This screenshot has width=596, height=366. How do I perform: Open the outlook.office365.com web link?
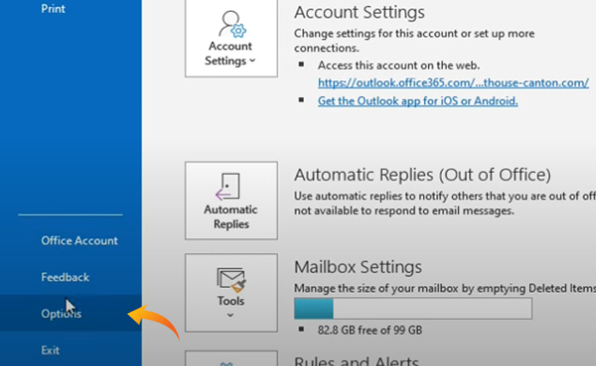[453, 83]
